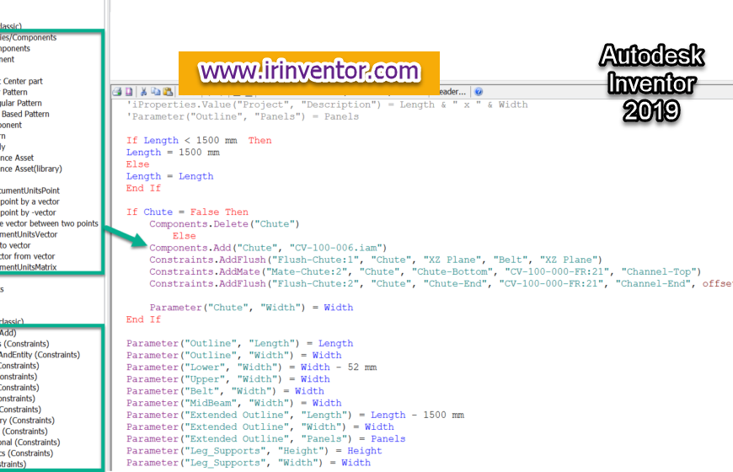Screen dimensions: 733x472
Task: Click AddMate "Mate-Chute:2" constraint line
Action: [x=425, y=271]
